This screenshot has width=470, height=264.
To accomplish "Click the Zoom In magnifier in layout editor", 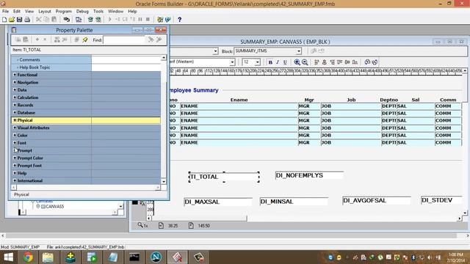I will click(297, 62).
